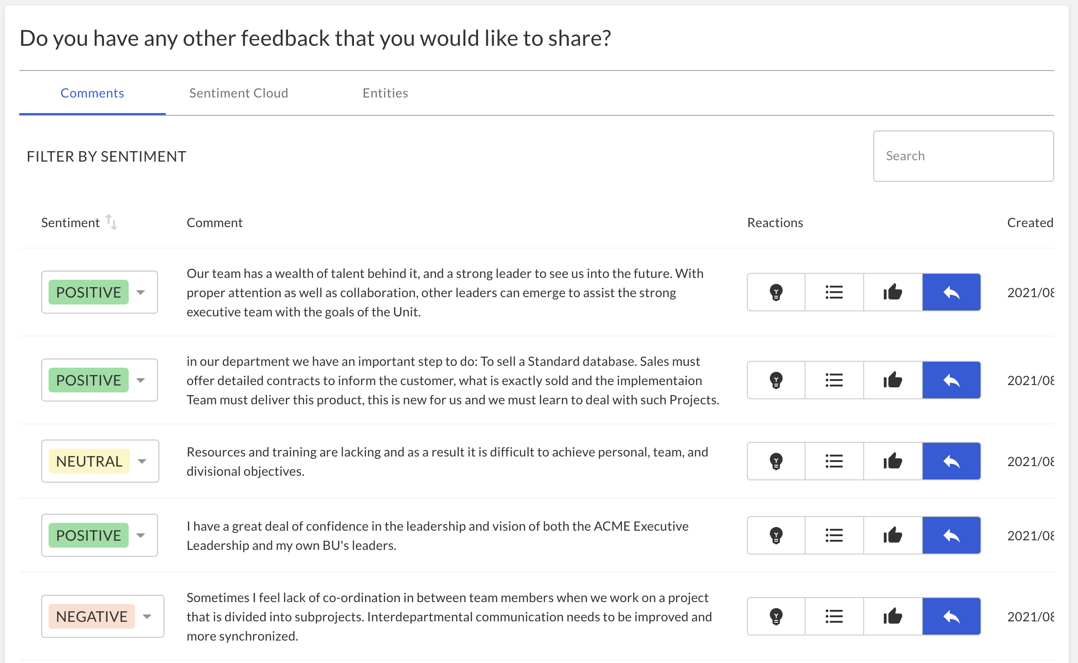Image resolution: width=1078 pixels, height=663 pixels.
Task: Click the lightbulb icon on the negative comment
Action: (x=776, y=616)
